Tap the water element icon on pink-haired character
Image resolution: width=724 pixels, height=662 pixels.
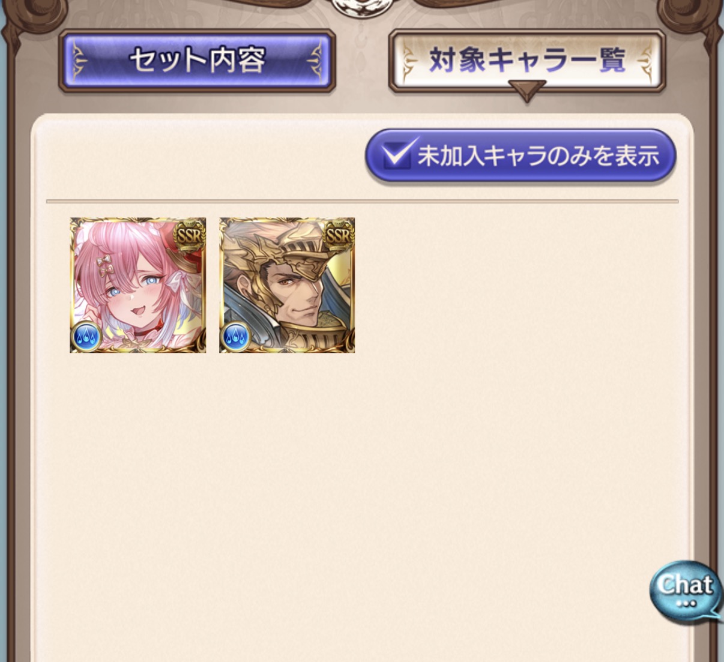click(x=86, y=337)
